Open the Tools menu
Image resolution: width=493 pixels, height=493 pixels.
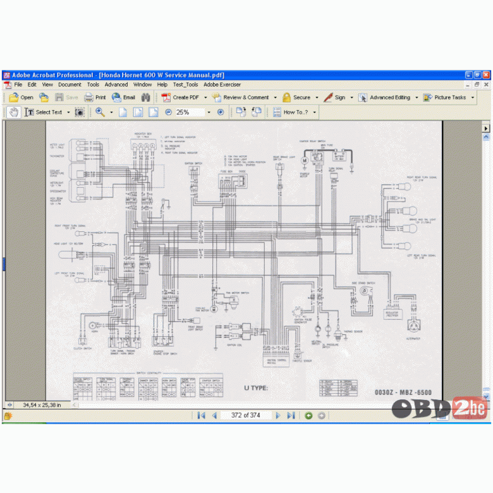93,85
